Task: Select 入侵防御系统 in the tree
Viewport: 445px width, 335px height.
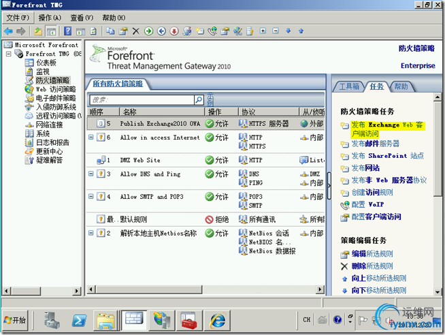Action: point(56,107)
